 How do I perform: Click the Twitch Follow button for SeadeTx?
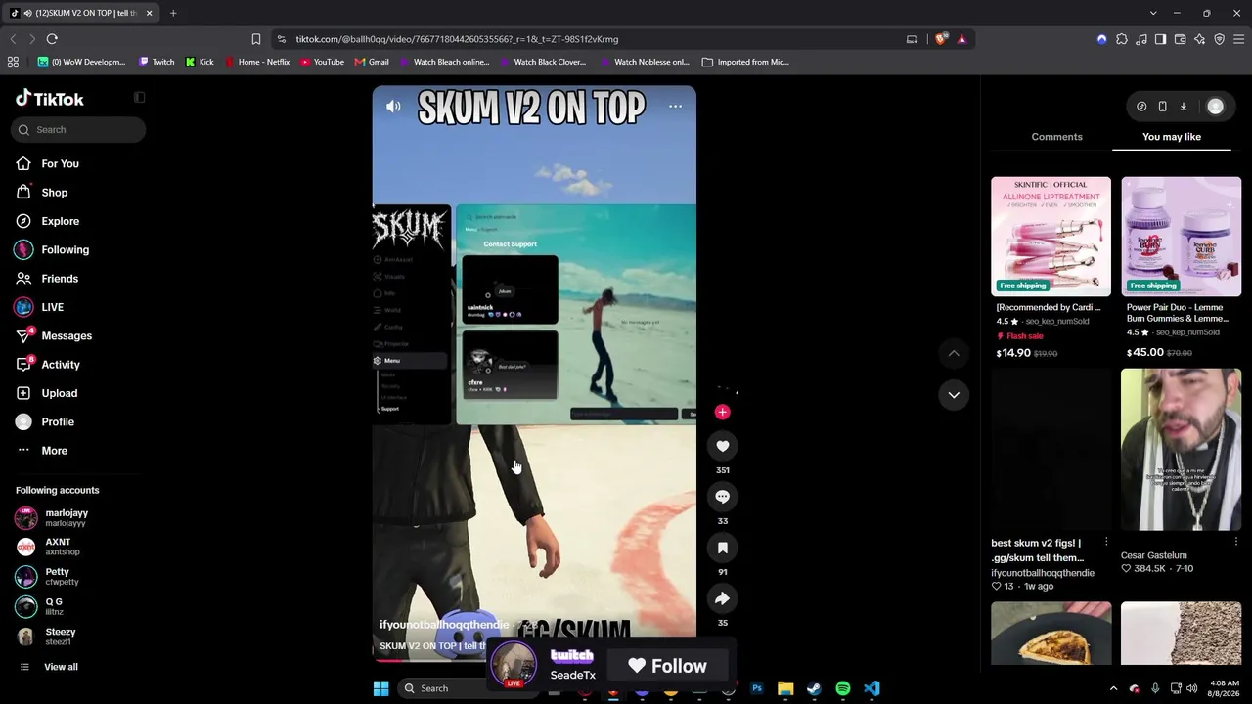pyautogui.click(x=667, y=666)
